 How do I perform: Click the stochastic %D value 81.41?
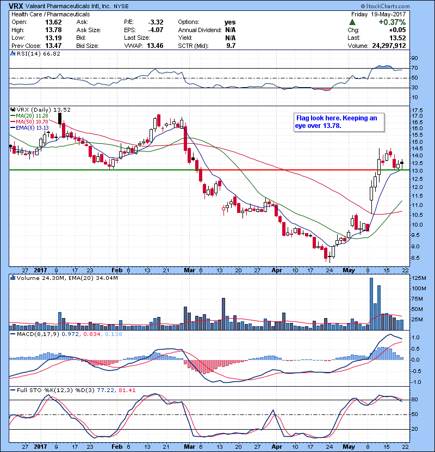(x=127, y=390)
